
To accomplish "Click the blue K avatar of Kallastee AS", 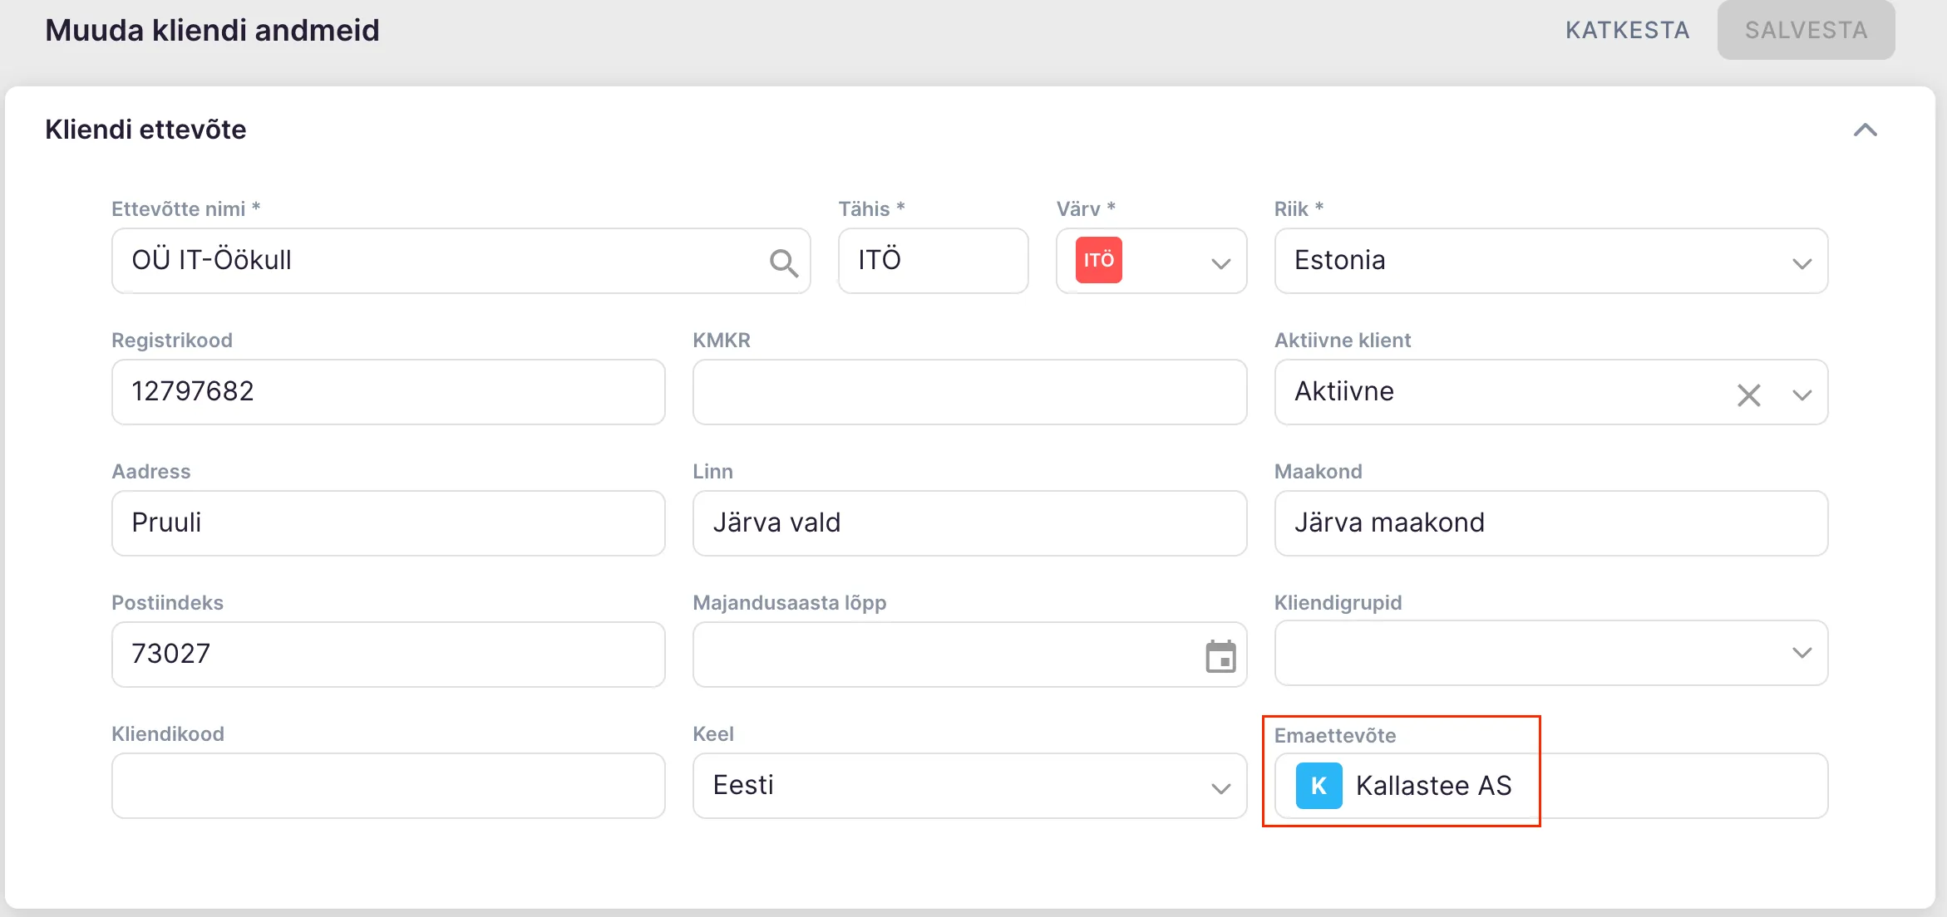I will [x=1319, y=786].
